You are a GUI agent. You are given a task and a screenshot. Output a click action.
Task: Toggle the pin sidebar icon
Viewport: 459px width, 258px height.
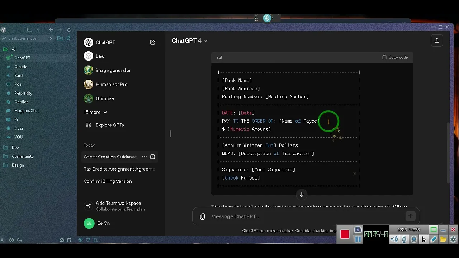click(x=38, y=30)
